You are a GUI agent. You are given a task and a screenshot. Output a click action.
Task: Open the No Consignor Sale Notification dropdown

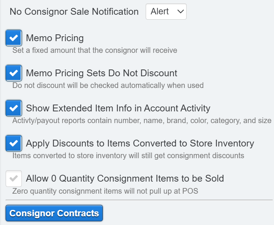point(166,12)
